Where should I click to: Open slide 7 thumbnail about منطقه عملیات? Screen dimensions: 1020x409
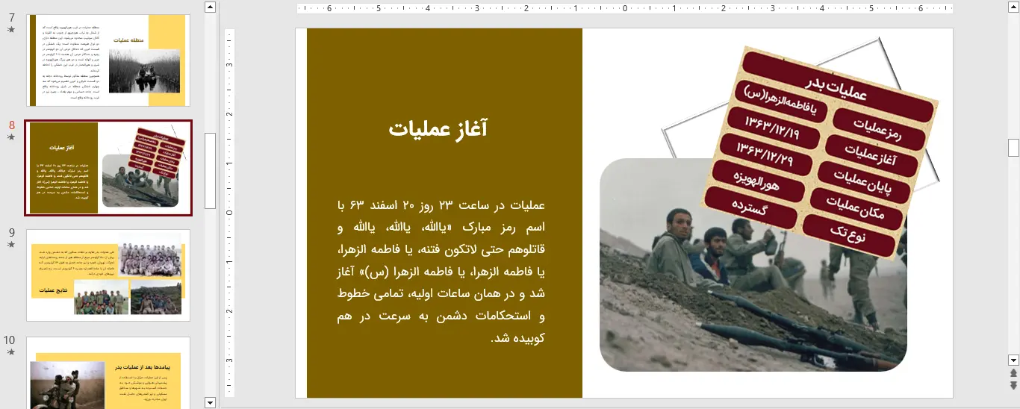(x=108, y=60)
